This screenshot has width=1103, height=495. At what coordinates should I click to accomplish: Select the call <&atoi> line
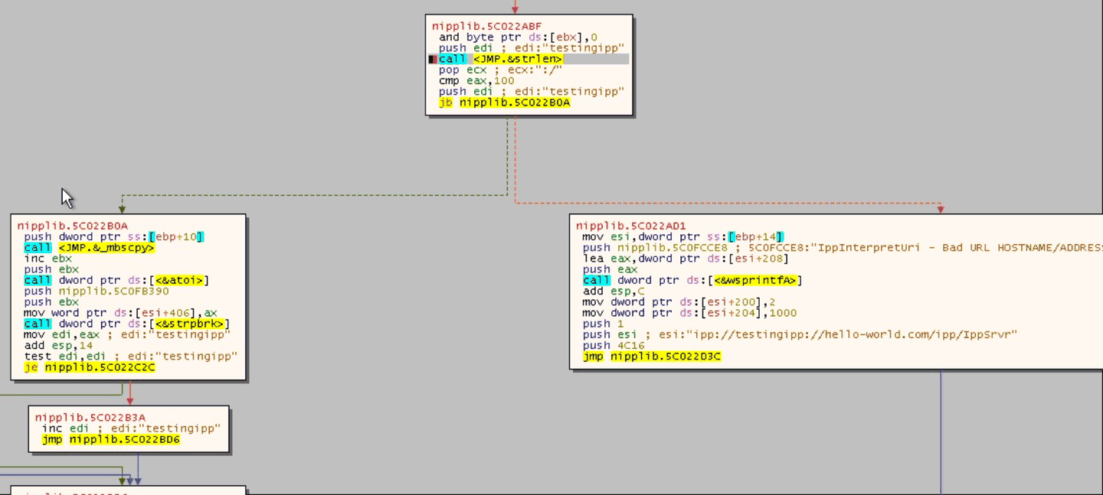tap(116, 280)
